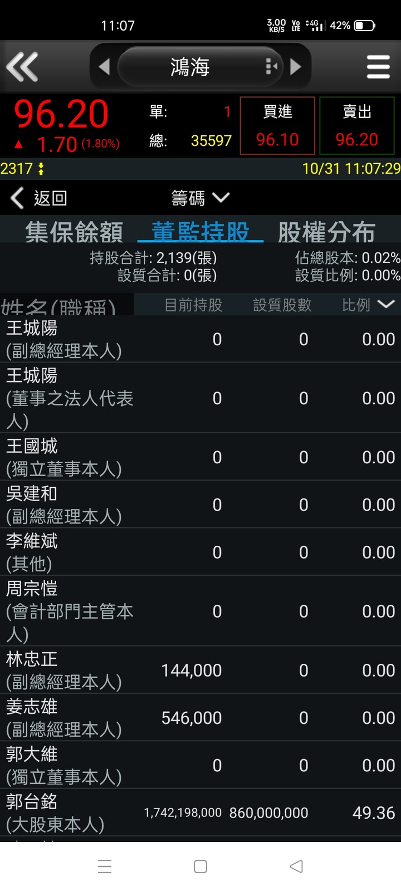The width and height of the screenshot is (401, 891).
Task: Tap the stock list icon beside 鴻海
Action: [x=271, y=67]
